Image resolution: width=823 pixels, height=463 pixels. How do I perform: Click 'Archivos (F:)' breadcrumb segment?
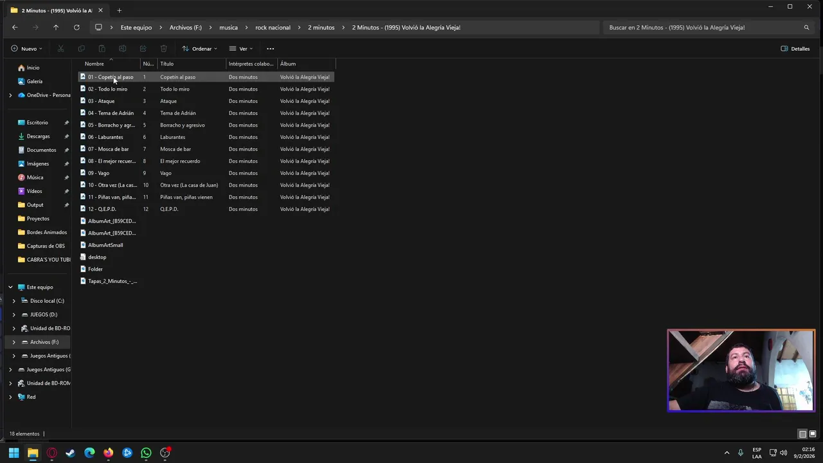(x=185, y=28)
